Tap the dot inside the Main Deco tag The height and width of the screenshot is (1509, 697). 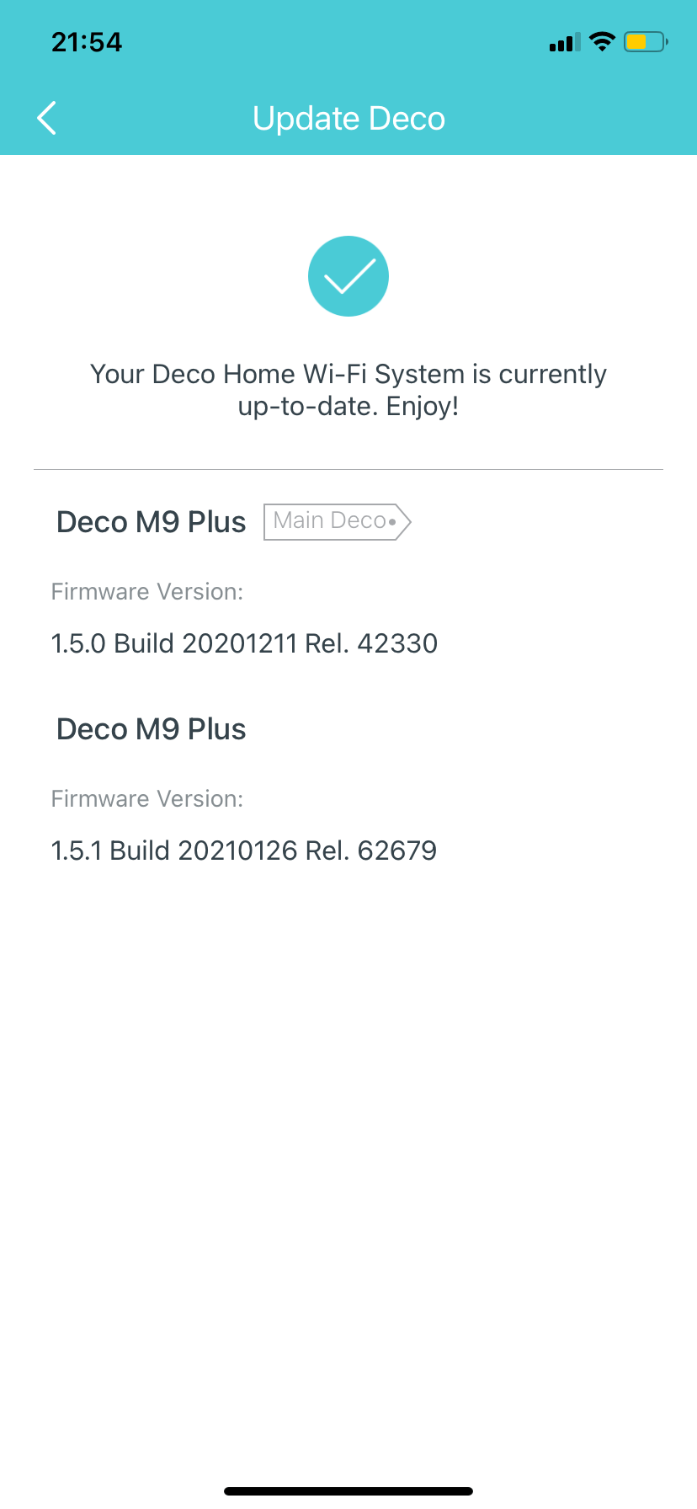click(x=391, y=522)
